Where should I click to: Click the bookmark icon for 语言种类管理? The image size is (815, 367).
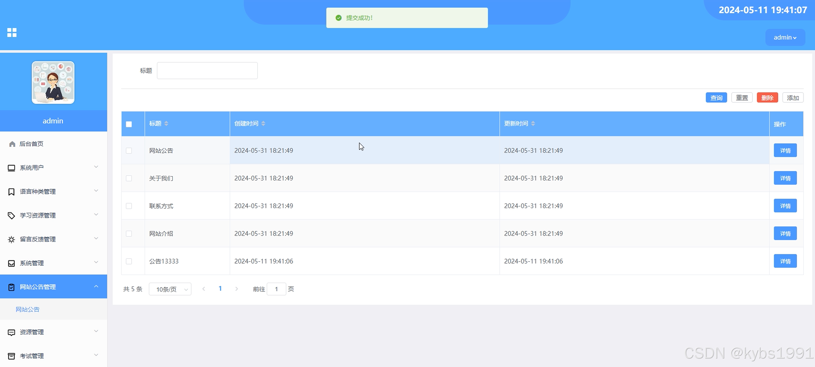point(11,191)
